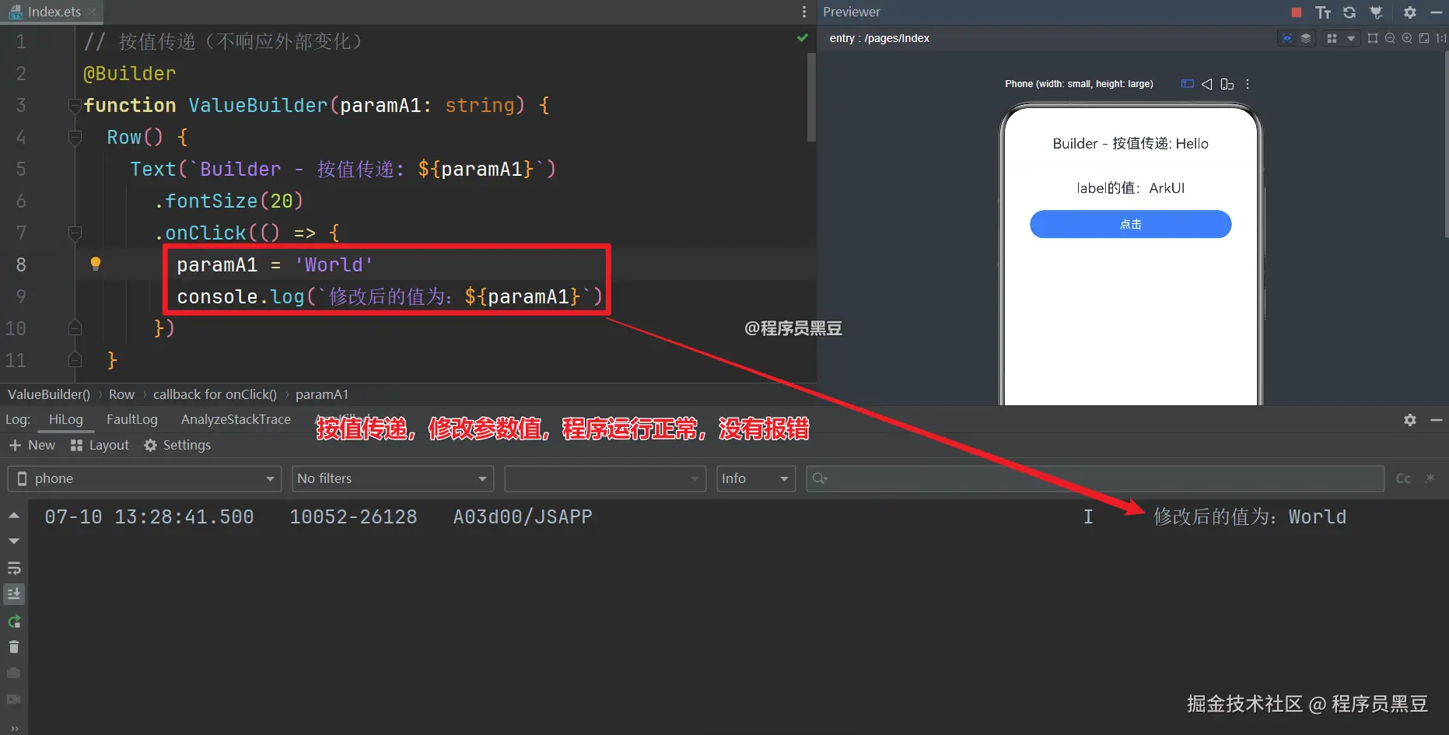
Task: Jump up in the log with the up arrow
Action: [x=14, y=516]
